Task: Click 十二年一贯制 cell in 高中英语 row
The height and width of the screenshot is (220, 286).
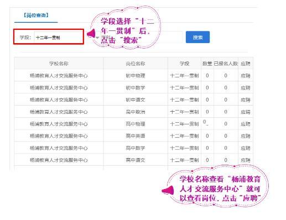Action: (x=184, y=136)
